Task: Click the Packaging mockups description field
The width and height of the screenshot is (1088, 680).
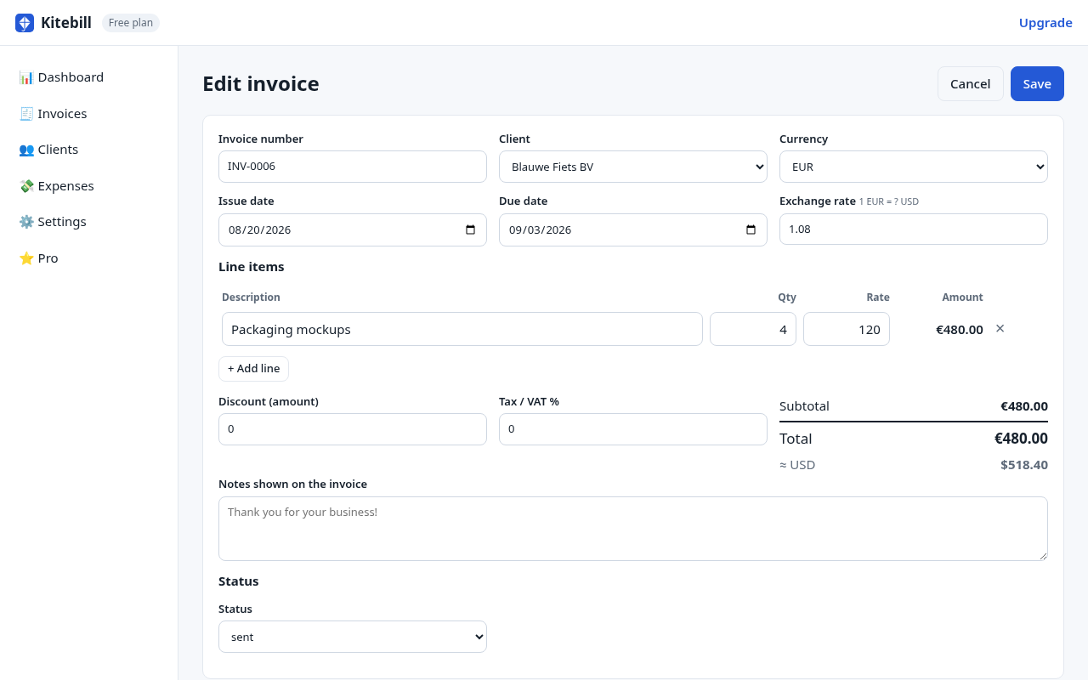Action: click(462, 329)
